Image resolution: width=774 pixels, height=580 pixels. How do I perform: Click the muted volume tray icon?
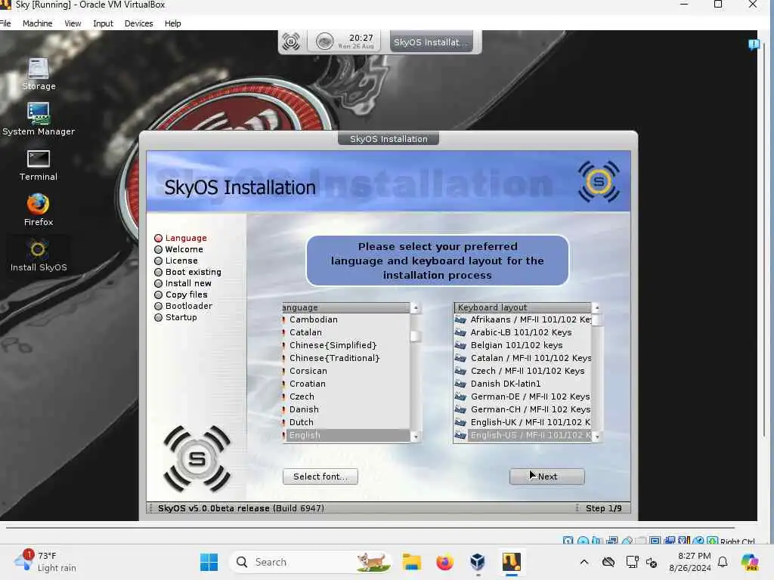[x=652, y=562]
